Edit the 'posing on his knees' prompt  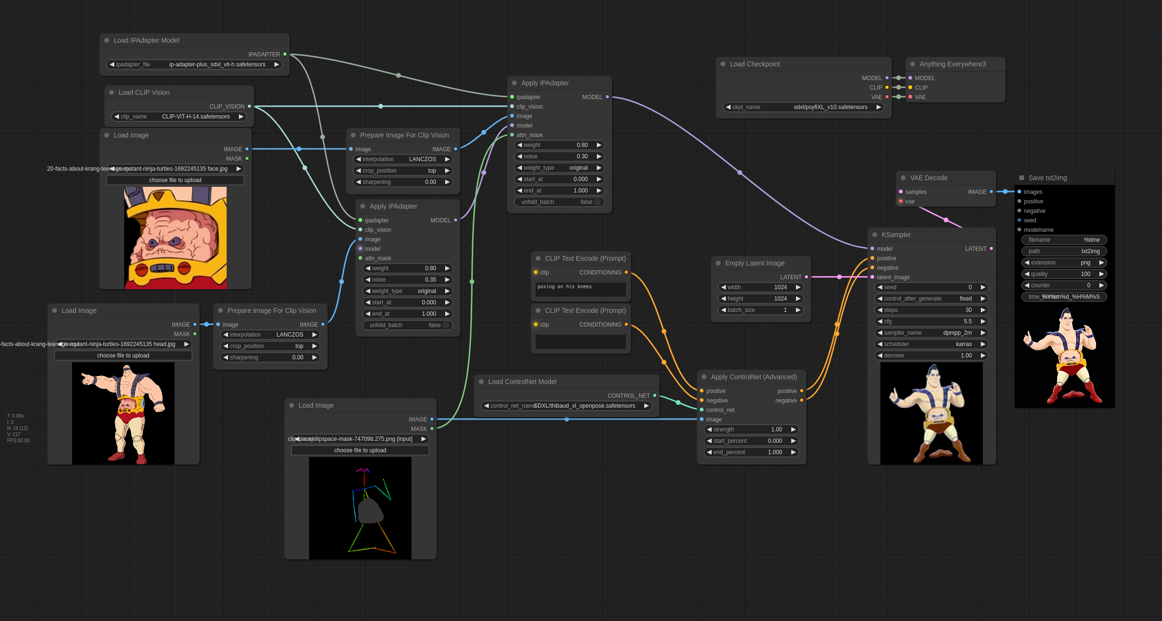581,289
